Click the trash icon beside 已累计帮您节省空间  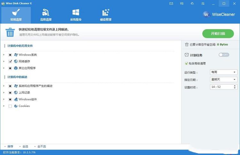point(187,45)
